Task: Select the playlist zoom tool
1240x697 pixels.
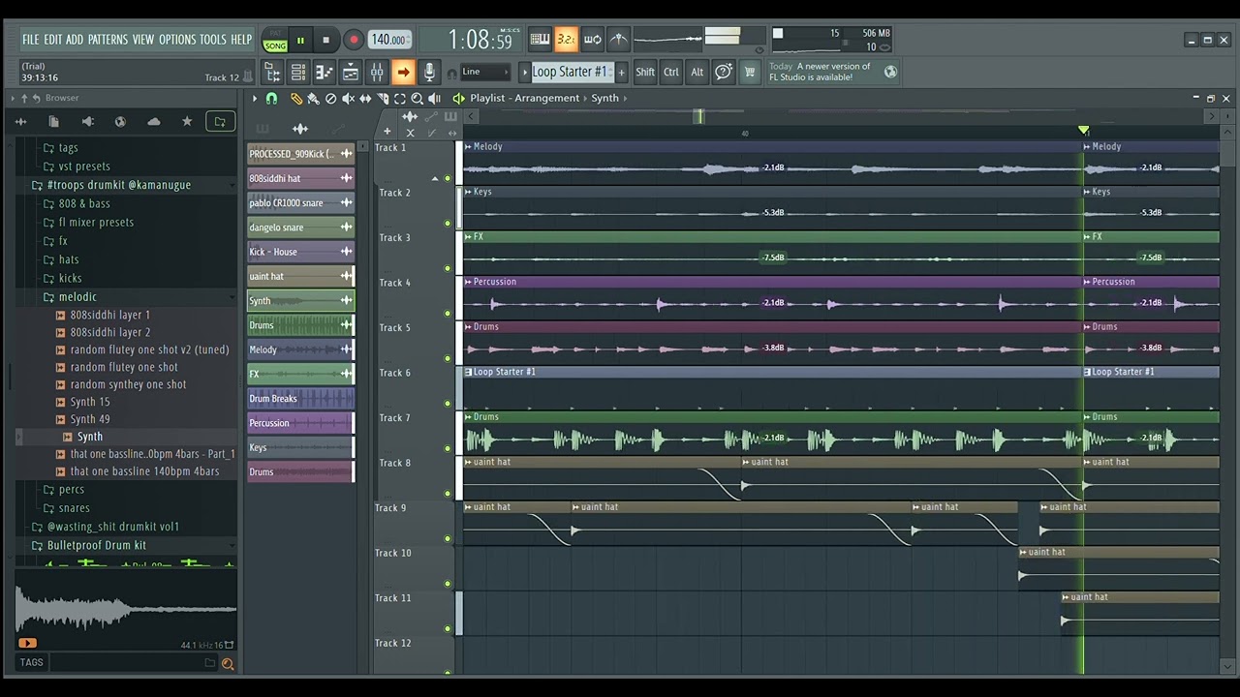Action: 417,99
